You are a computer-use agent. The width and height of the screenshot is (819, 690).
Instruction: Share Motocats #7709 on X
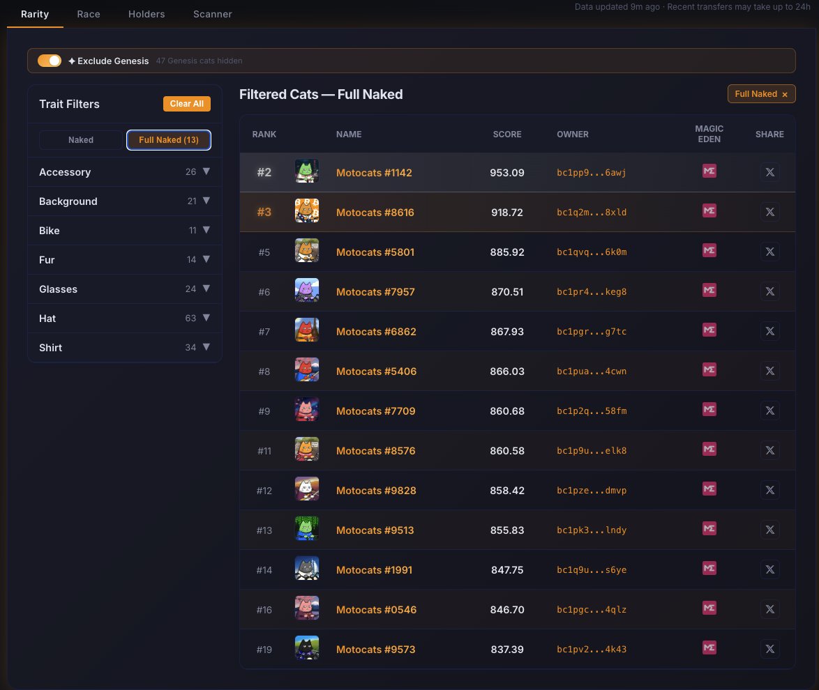(x=769, y=411)
